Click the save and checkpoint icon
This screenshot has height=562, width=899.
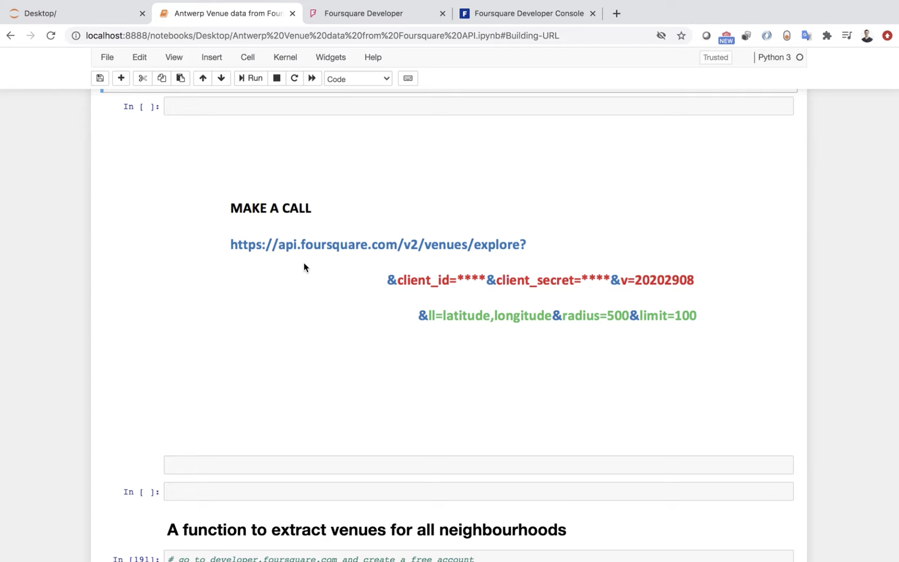tap(100, 78)
